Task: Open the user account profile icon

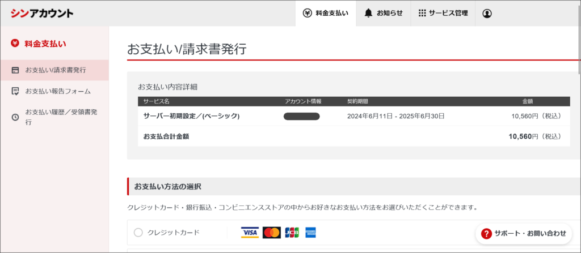Action: point(487,14)
